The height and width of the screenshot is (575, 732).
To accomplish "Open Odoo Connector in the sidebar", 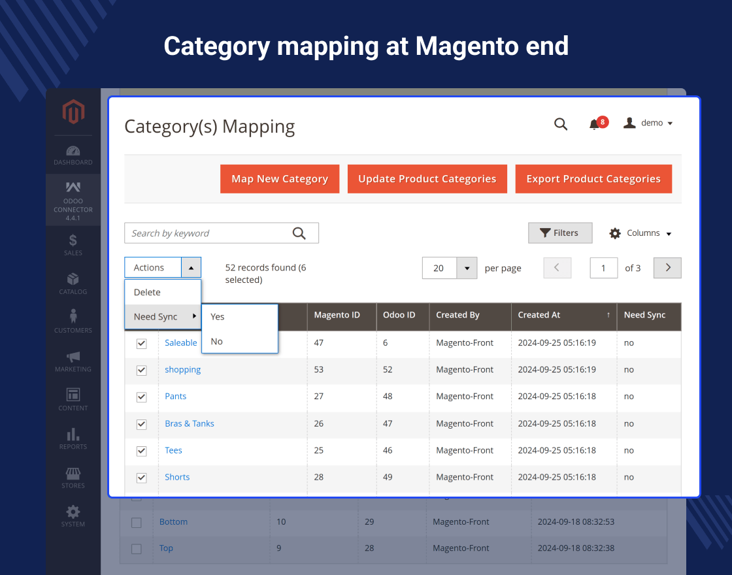I will point(73,201).
